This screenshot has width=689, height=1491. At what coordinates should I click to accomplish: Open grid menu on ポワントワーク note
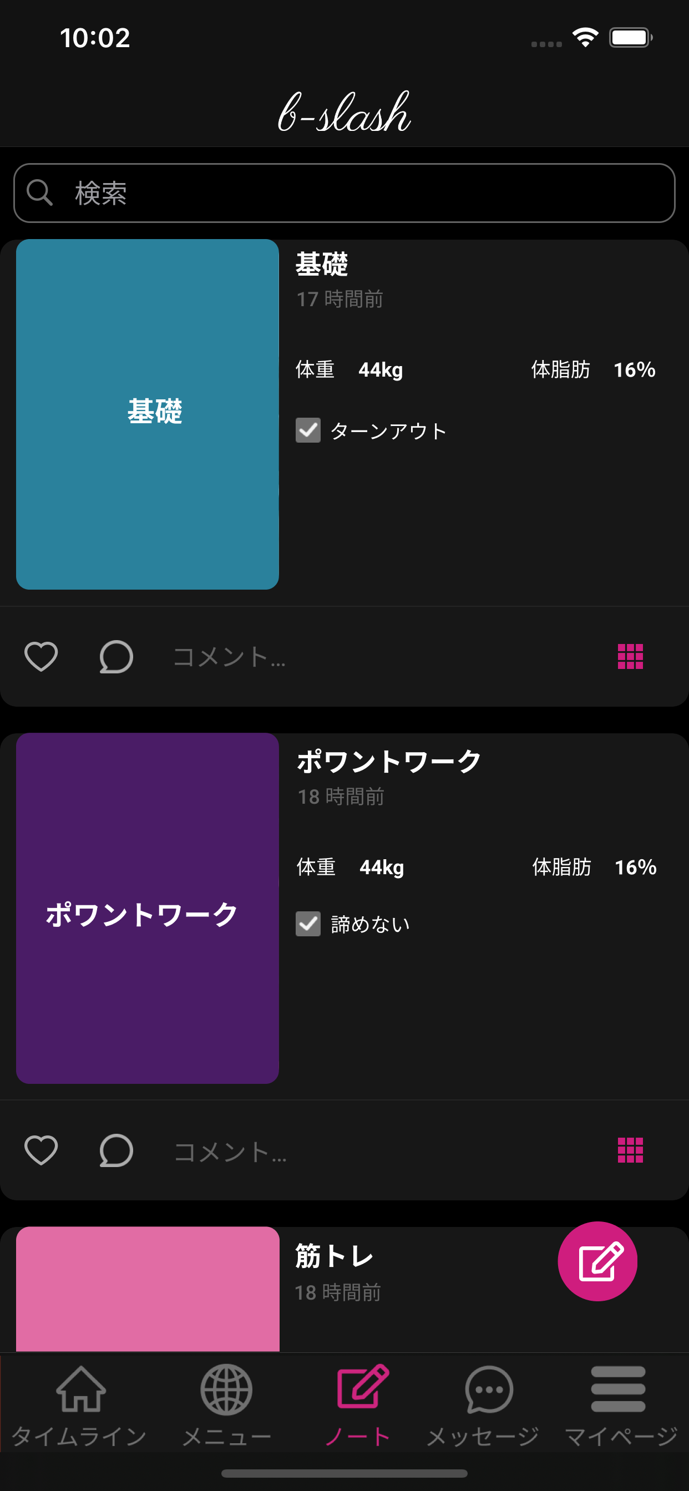pos(630,1150)
